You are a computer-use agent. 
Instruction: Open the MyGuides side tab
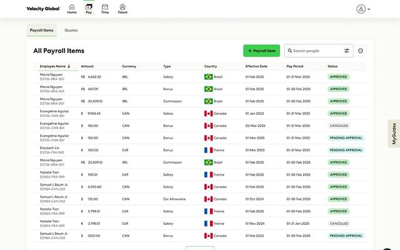pos(394,134)
